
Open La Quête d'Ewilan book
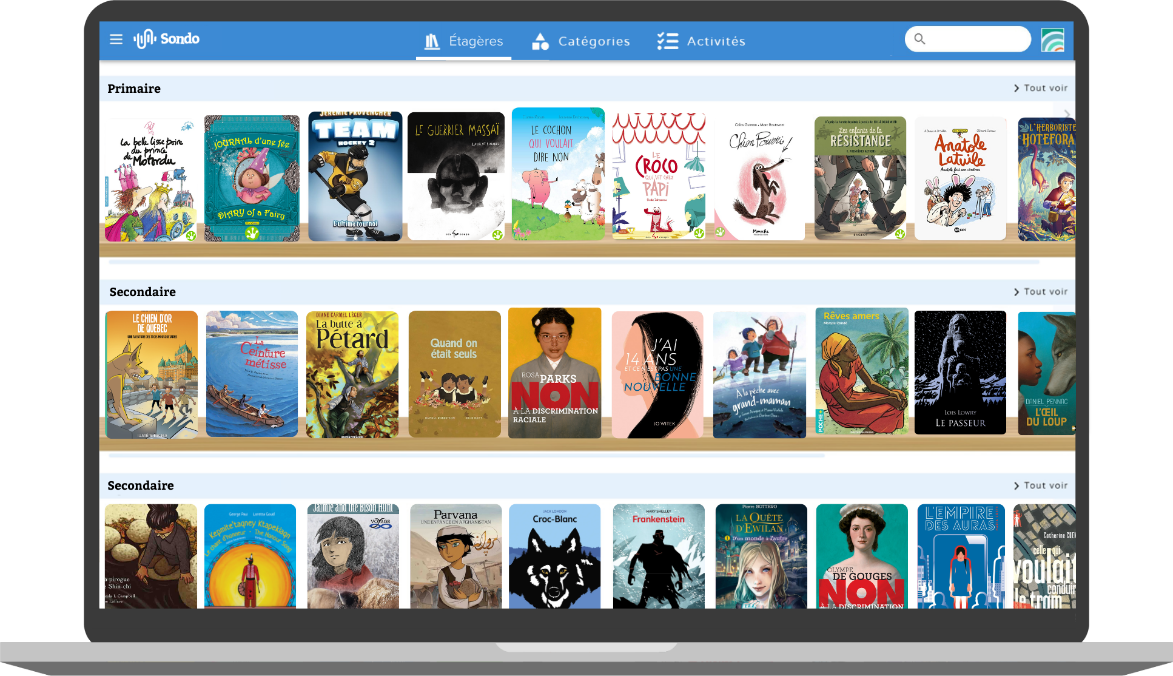tap(761, 556)
